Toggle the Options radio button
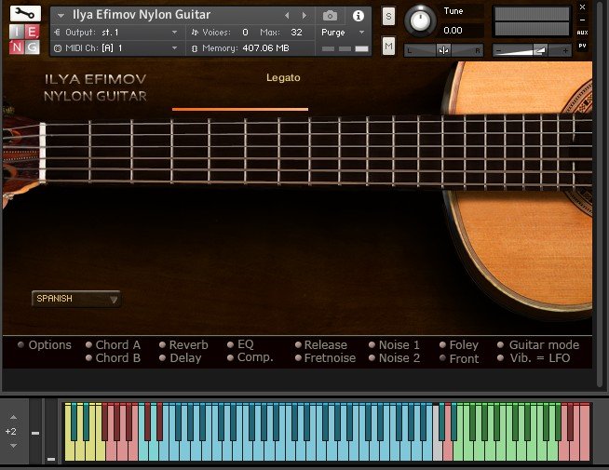This screenshot has height=470, width=609. coord(21,344)
